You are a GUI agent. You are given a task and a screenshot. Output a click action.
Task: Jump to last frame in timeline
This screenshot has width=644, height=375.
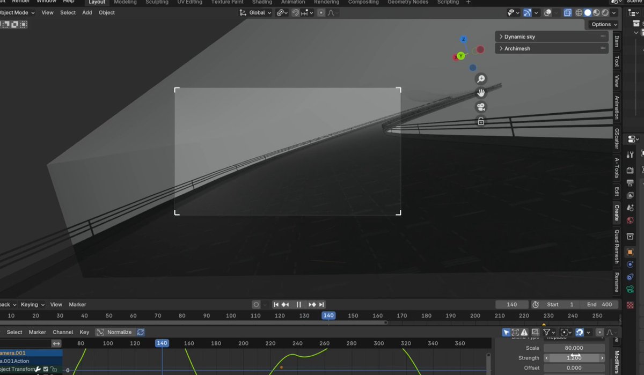click(x=321, y=304)
